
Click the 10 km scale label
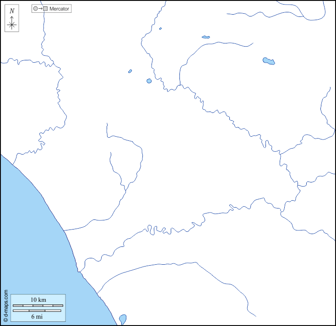click(x=38, y=299)
